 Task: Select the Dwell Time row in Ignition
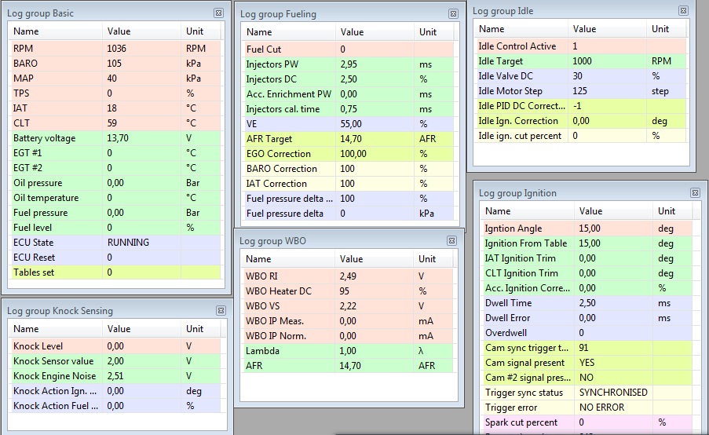pyautogui.click(x=587, y=303)
